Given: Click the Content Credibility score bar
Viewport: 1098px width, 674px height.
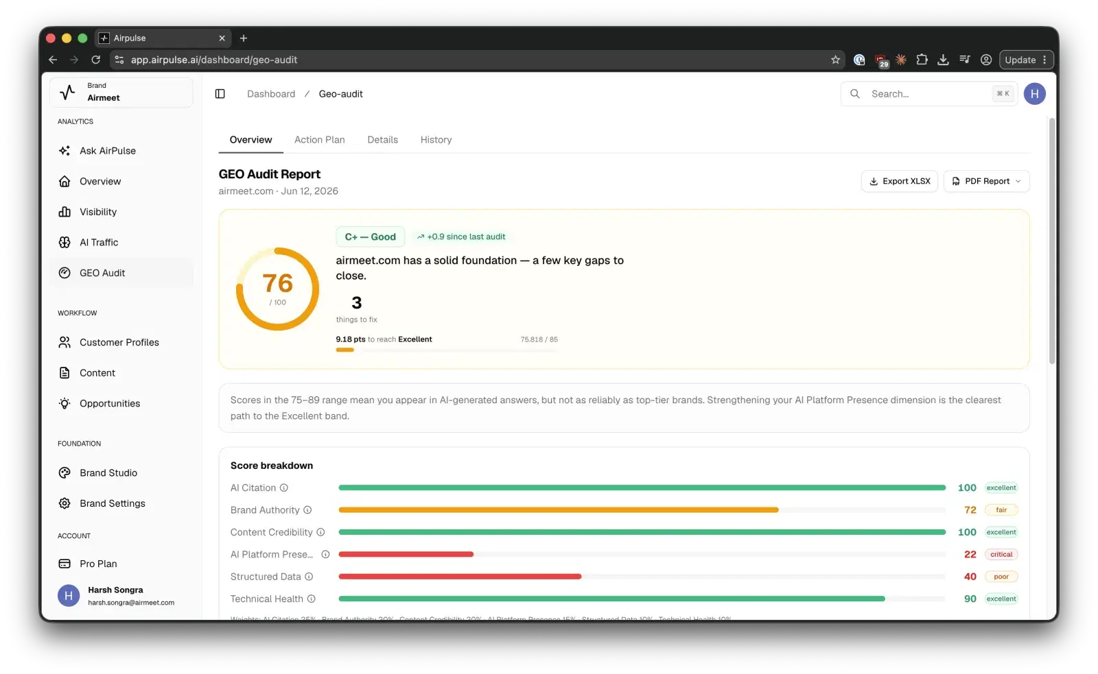Looking at the screenshot, I should 642,532.
